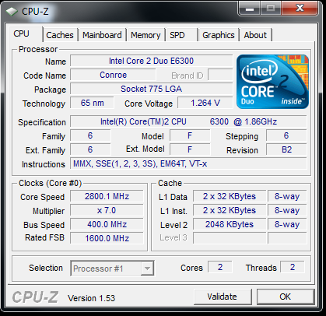Open the Processor #1 selection dropdown

tap(112, 269)
